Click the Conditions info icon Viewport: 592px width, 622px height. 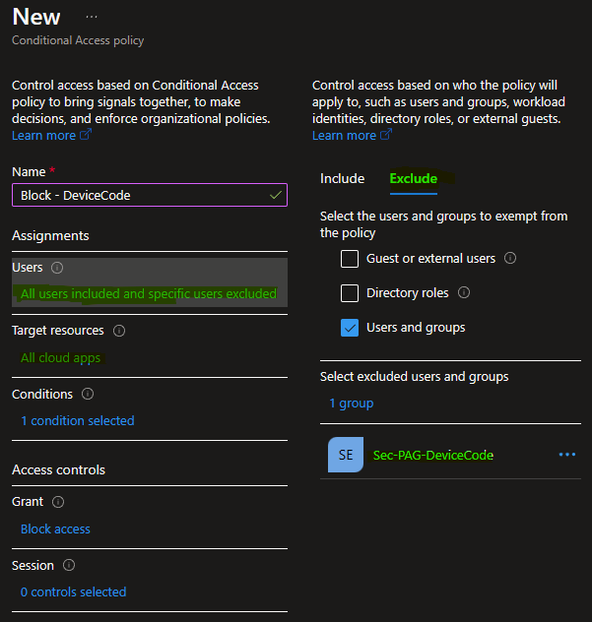point(88,394)
